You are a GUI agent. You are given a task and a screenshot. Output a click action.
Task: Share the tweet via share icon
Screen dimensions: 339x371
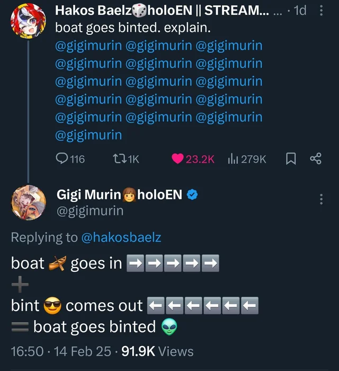click(x=316, y=158)
